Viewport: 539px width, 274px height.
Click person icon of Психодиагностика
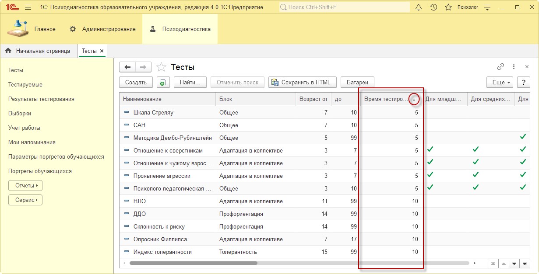[152, 29]
